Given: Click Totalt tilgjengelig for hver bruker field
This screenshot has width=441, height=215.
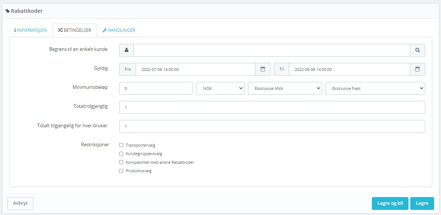Looking at the screenshot, I should [x=272, y=126].
